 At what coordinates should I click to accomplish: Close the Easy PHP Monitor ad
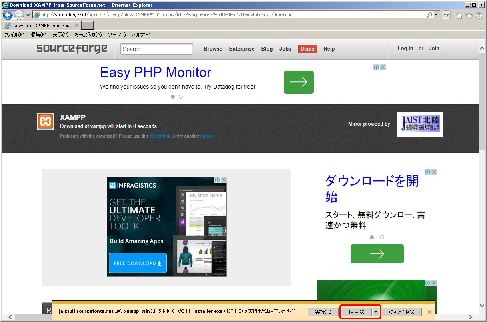(383, 67)
